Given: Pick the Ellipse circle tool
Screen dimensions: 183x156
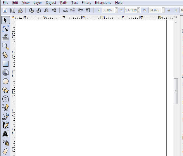Looking at the screenshot, I should (5, 81).
